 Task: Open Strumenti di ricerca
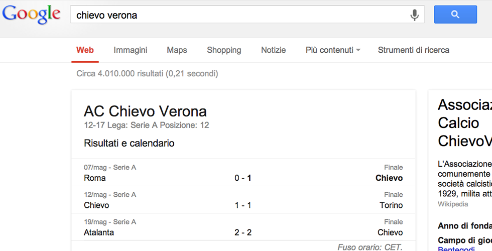(413, 50)
